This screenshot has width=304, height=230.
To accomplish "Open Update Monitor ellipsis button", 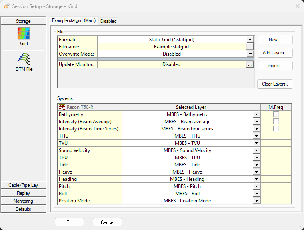I will [x=250, y=64].
